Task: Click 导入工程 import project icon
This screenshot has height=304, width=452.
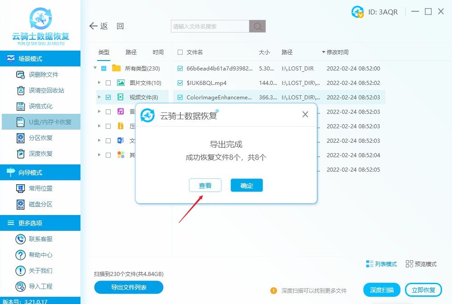Action: pyautogui.click(x=20, y=287)
